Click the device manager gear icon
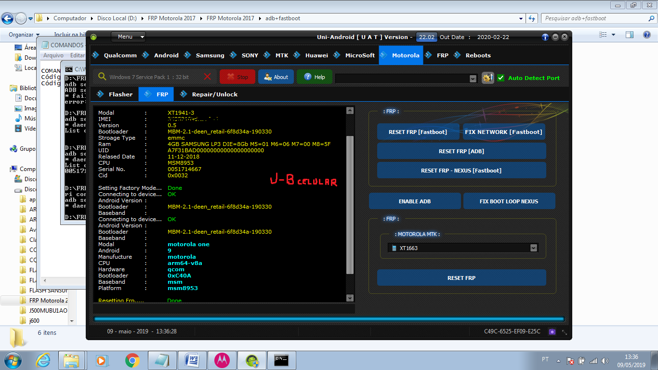This screenshot has height=370, width=658. coord(487,78)
